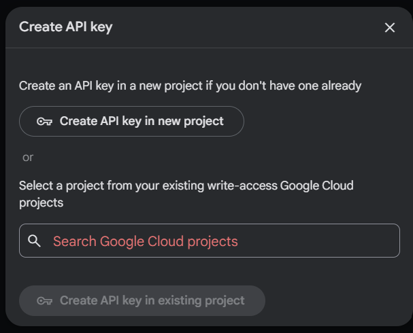Click the "Select a project" instruction text
The width and height of the screenshot is (413, 333).
tap(68, 186)
